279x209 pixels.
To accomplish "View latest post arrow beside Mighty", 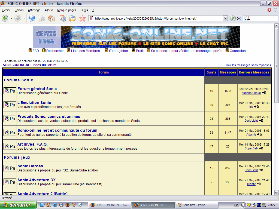I will click(259, 184).
